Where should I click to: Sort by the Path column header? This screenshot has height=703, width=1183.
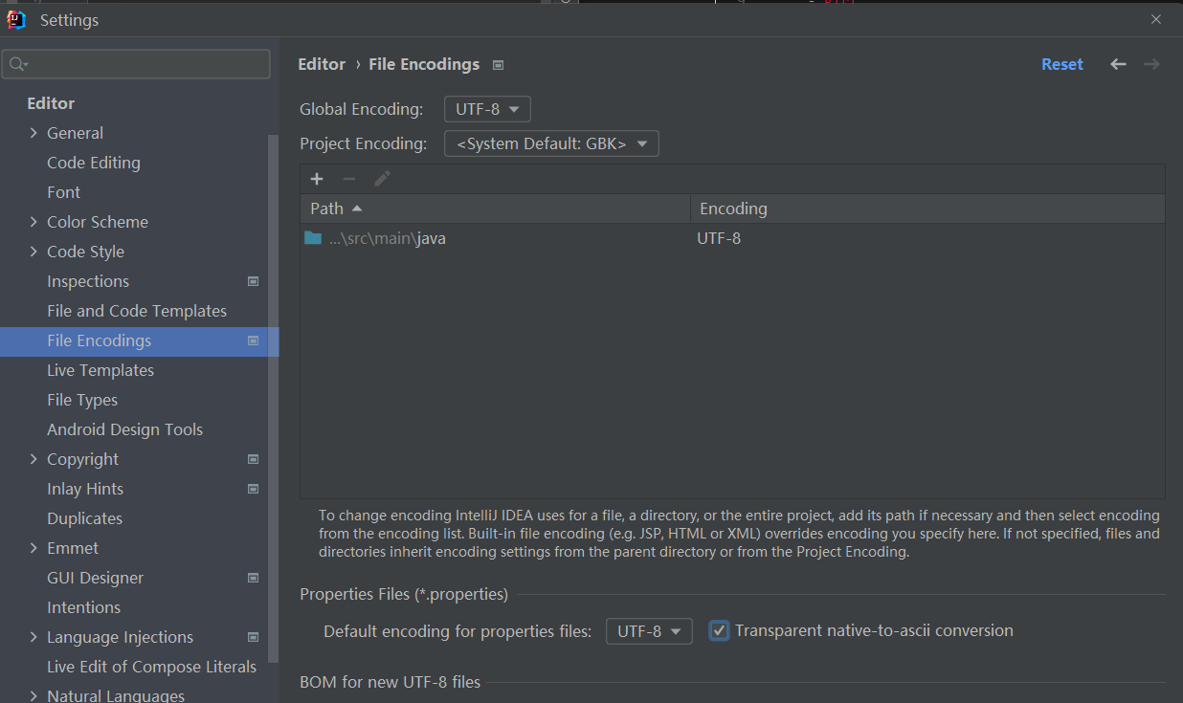(x=495, y=209)
